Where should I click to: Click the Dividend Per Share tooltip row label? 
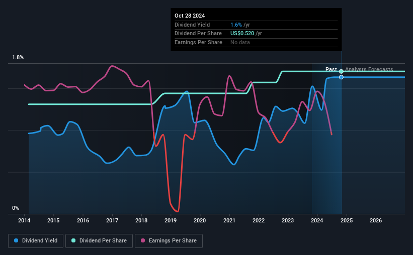click(x=198, y=34)
